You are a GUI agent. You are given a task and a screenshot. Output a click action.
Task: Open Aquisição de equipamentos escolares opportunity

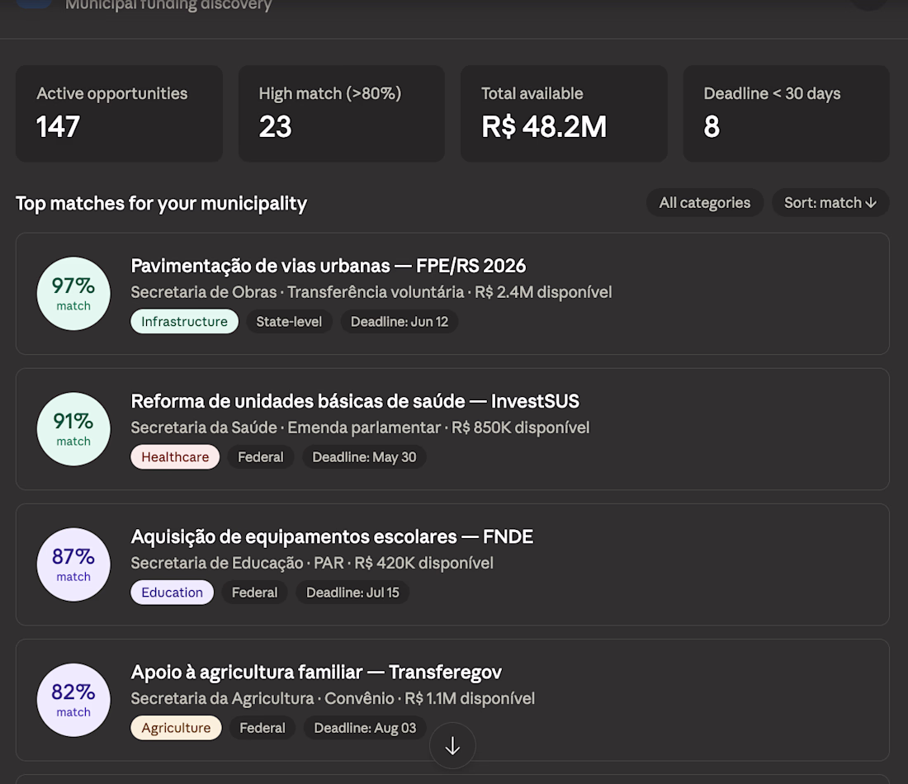pos(452,564)
